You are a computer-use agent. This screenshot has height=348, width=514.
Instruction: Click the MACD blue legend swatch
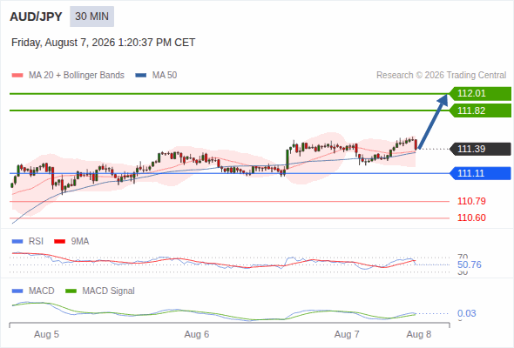pos(17,291)
